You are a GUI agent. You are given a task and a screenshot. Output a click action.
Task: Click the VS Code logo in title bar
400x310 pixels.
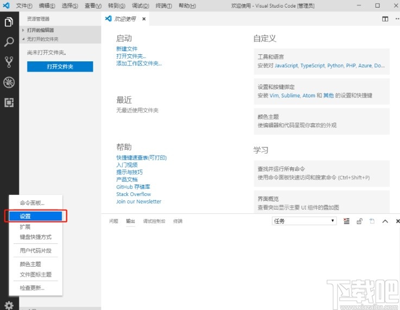click(x=6, y=5)
